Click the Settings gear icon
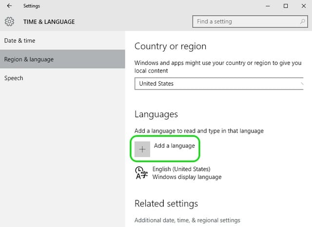Screen dimensions: 312x227 coord(9,21)
